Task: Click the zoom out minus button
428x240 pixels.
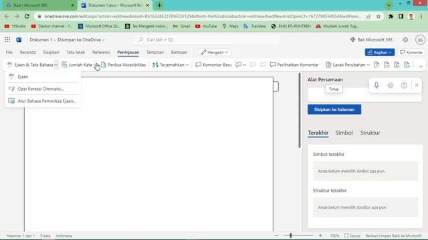Action: pos(276,235)
